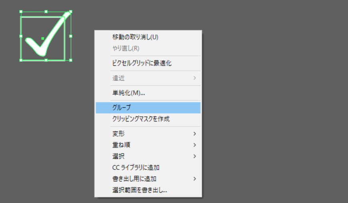Click グループ to group the selection
Image resolution: width=348 pixels, height=203 pixels.
point(148,108)
